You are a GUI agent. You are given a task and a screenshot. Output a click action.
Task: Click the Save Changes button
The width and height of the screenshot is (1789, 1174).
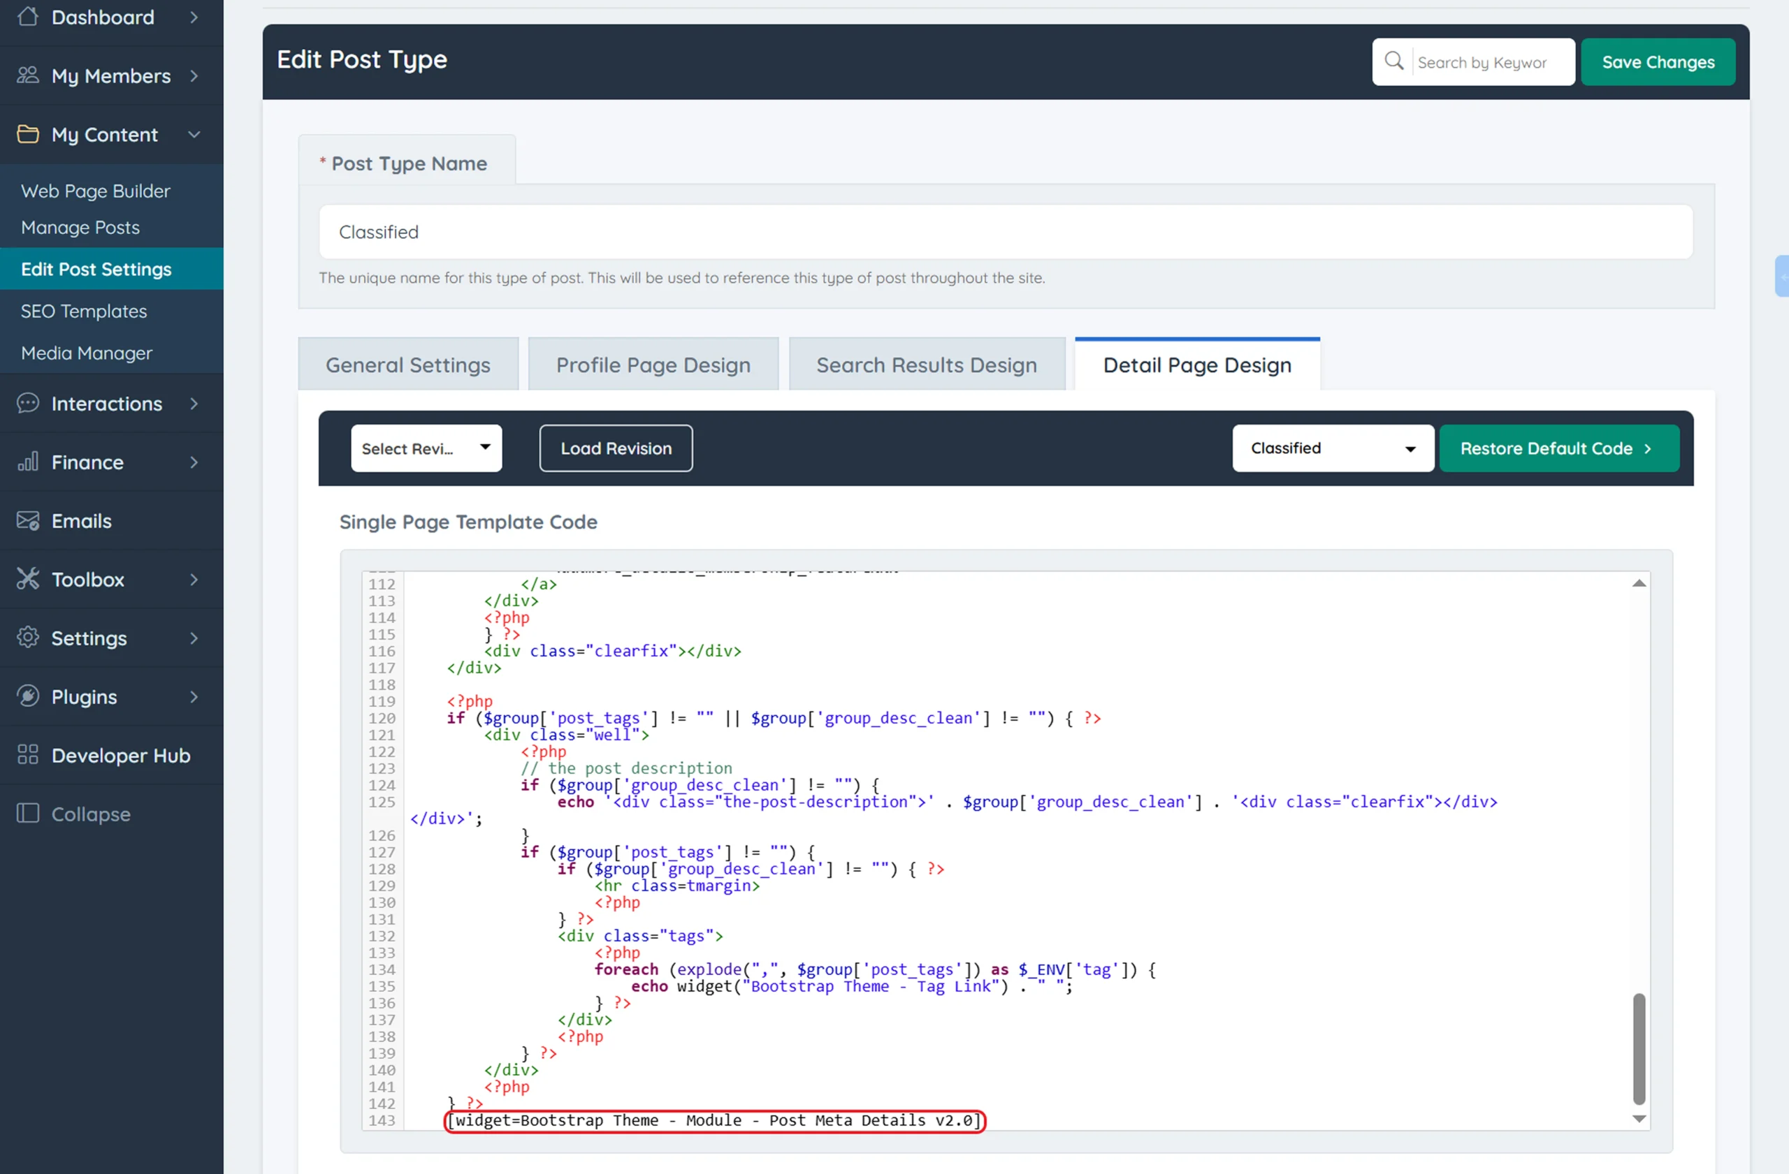pos(1658,61)
